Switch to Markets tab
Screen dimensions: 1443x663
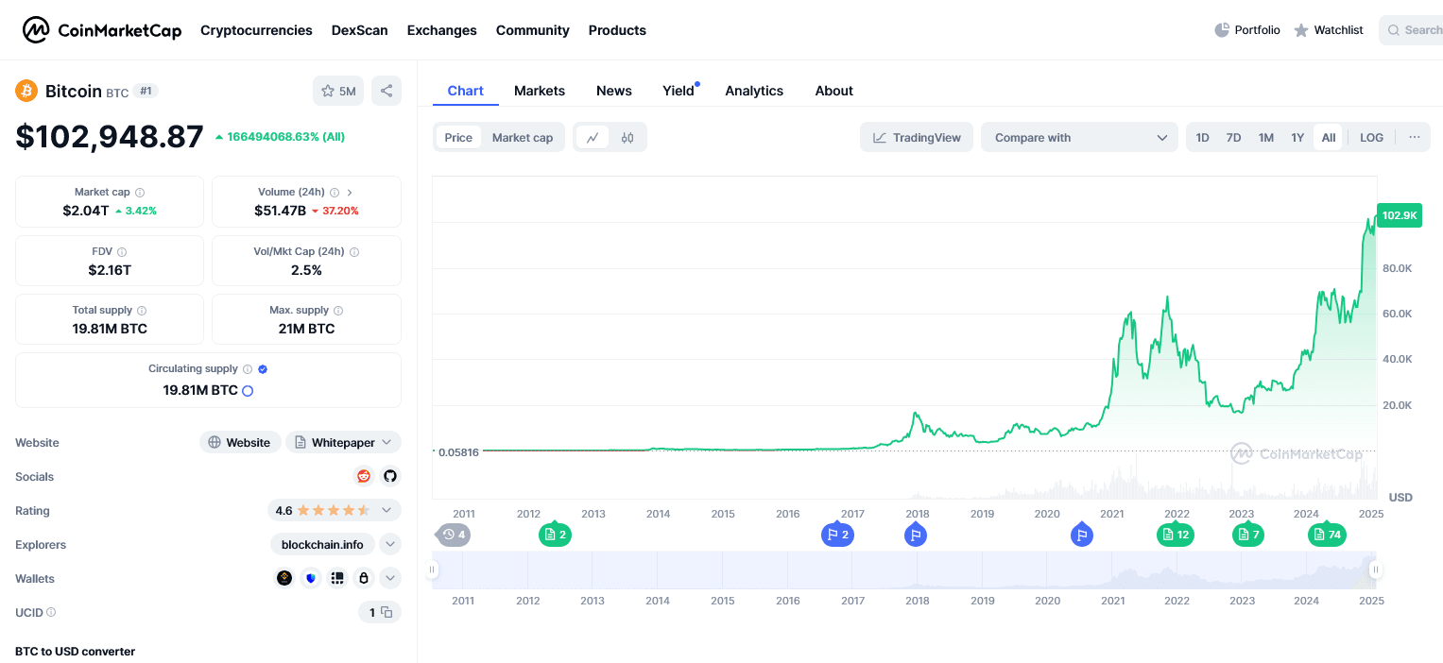pos(540,91)
